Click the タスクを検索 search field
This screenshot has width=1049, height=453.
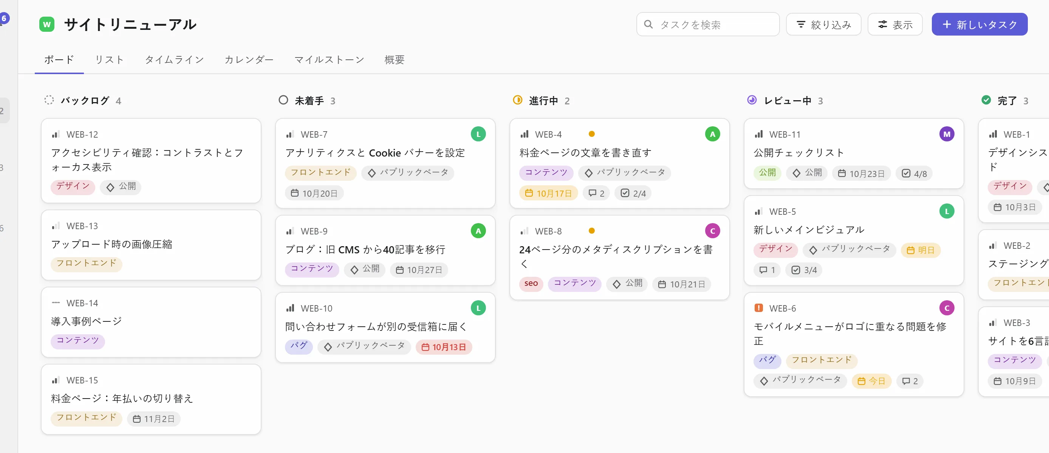[x=708, y=25]
